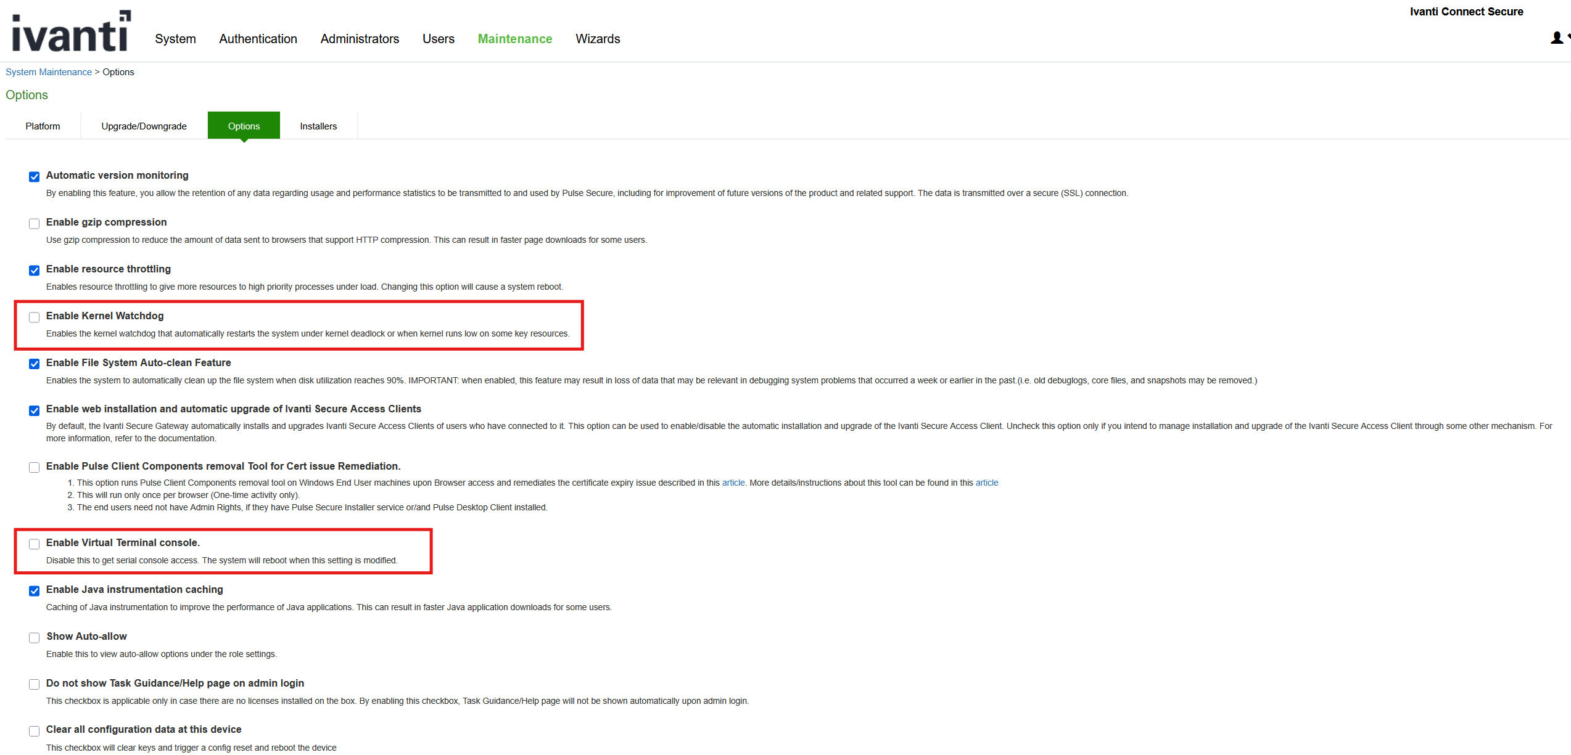This screenshot has height=755, width=1571.
Task: Open the first article link about certificate expiry
Action: (733, 483)
